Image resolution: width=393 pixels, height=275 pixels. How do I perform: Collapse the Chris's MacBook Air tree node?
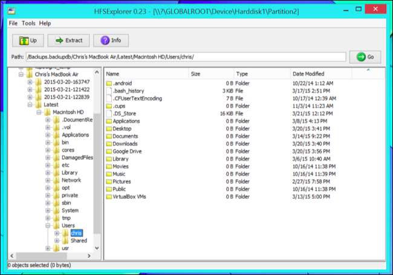[x=21, y=74]
